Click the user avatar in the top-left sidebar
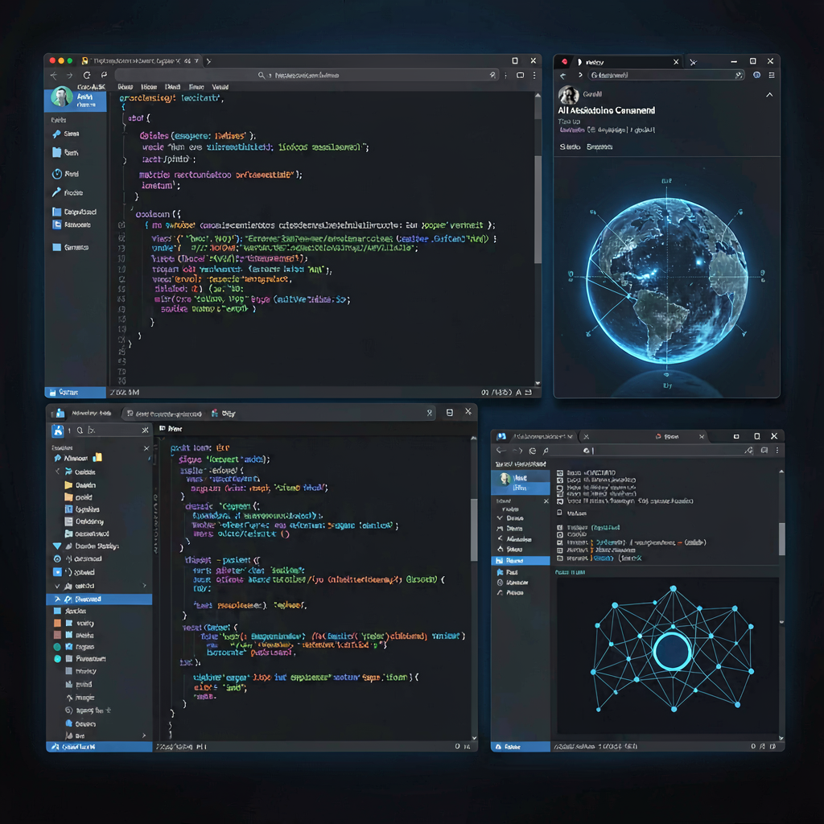824x824 pixels. (61, 97)
